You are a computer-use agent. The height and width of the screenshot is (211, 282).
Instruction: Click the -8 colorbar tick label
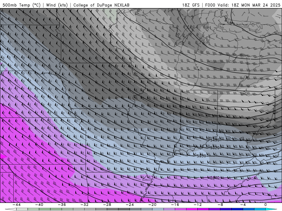[220, 205]
